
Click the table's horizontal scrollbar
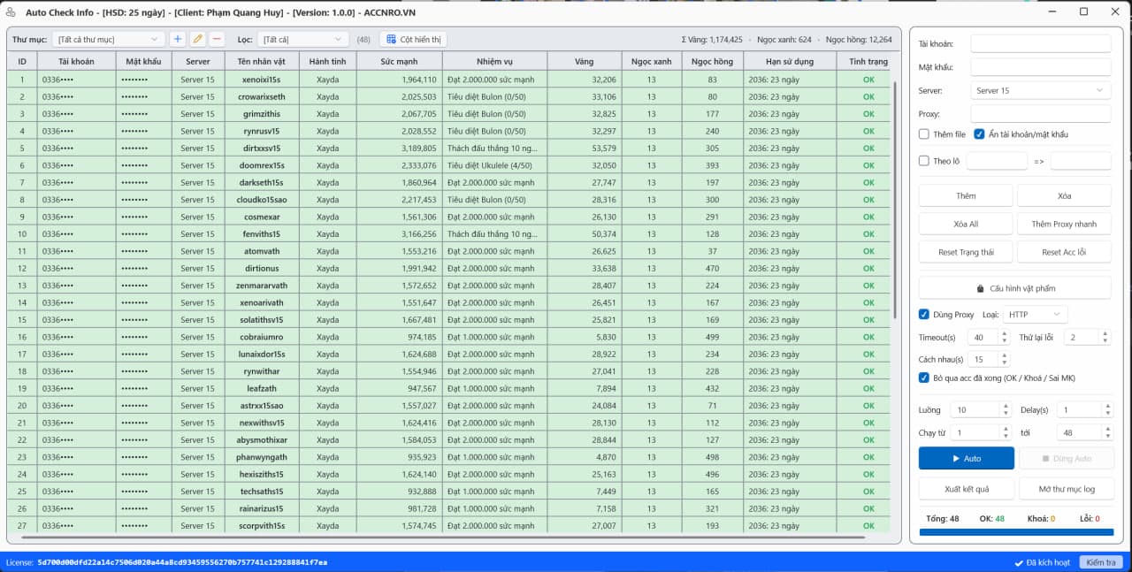coord(442,538)
